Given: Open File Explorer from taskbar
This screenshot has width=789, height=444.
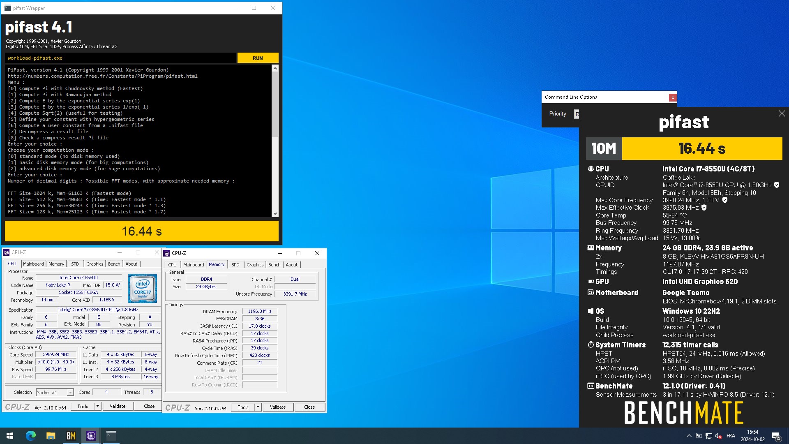Looking at the screenshot, I should pos(51,436).
